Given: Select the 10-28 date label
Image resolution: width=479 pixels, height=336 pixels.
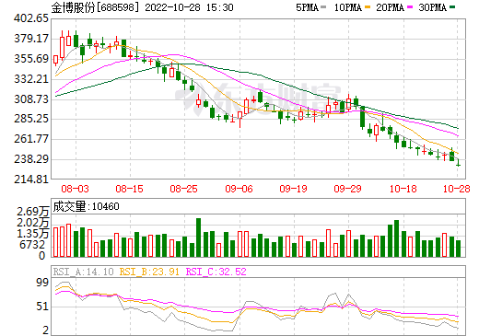Looking at the screenshot, I should (457, 189).
